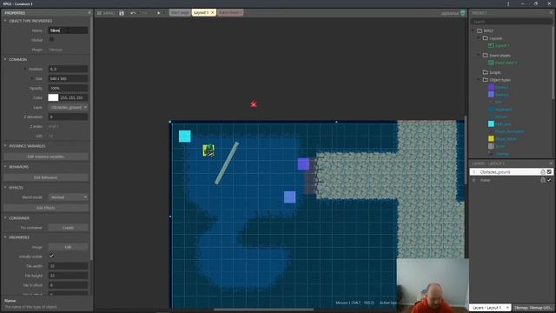Click the Tile height field
The image size is (556, 313).
tap(68, 276)
